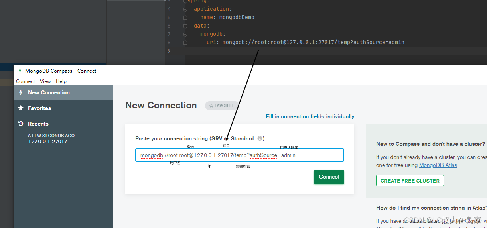This screenshot has width=487, height=228.
Task: Place cursor in the mongodb URI value in the editor
Action: (313, 43)
